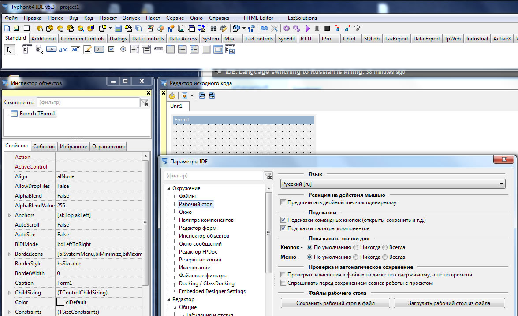Click the filter clear icon in Параметры IDE
The image size is (518, 316).
click(268, 176)
